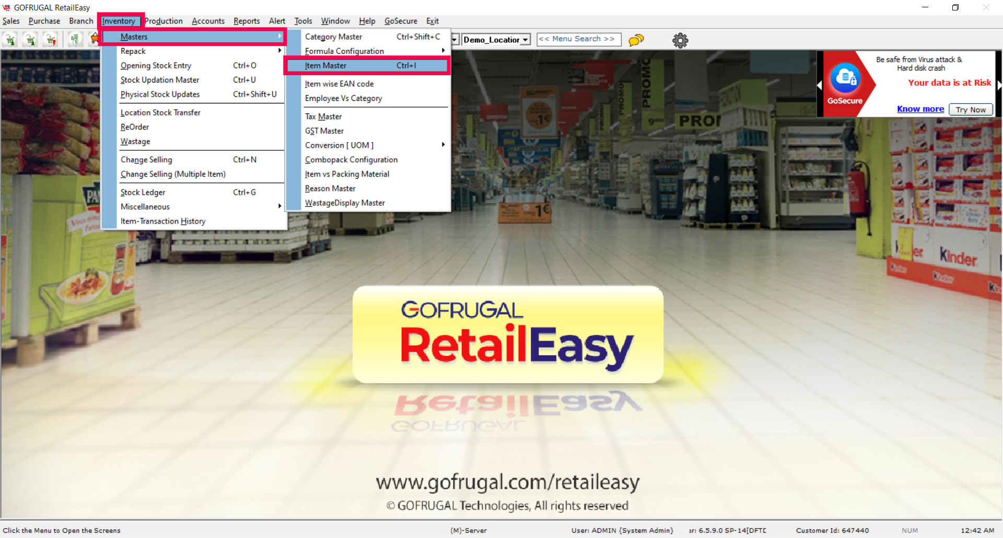Open the Tools menu
Viewport: 1003px width, 538px height.
(303, 21)
